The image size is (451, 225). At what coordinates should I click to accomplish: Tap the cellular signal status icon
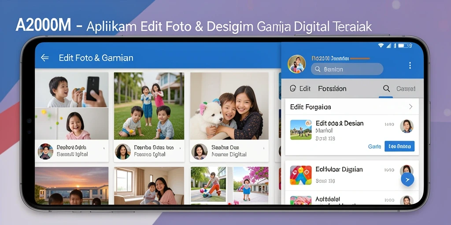[389, 46]
